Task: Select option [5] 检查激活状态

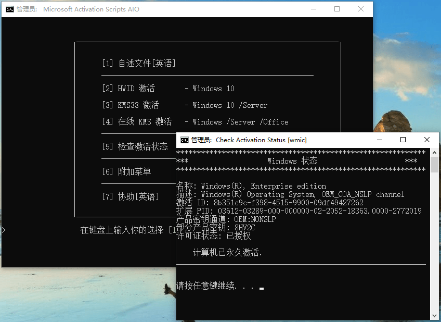Action: pyautogui.click(x=135, y=146)
